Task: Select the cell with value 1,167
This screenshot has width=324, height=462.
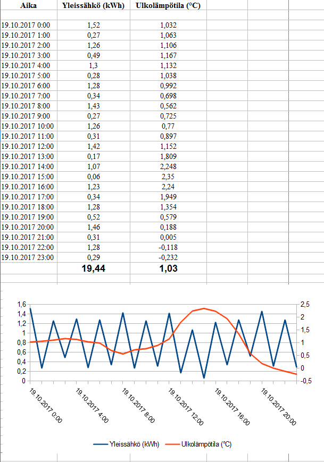Action: point(168,55)
